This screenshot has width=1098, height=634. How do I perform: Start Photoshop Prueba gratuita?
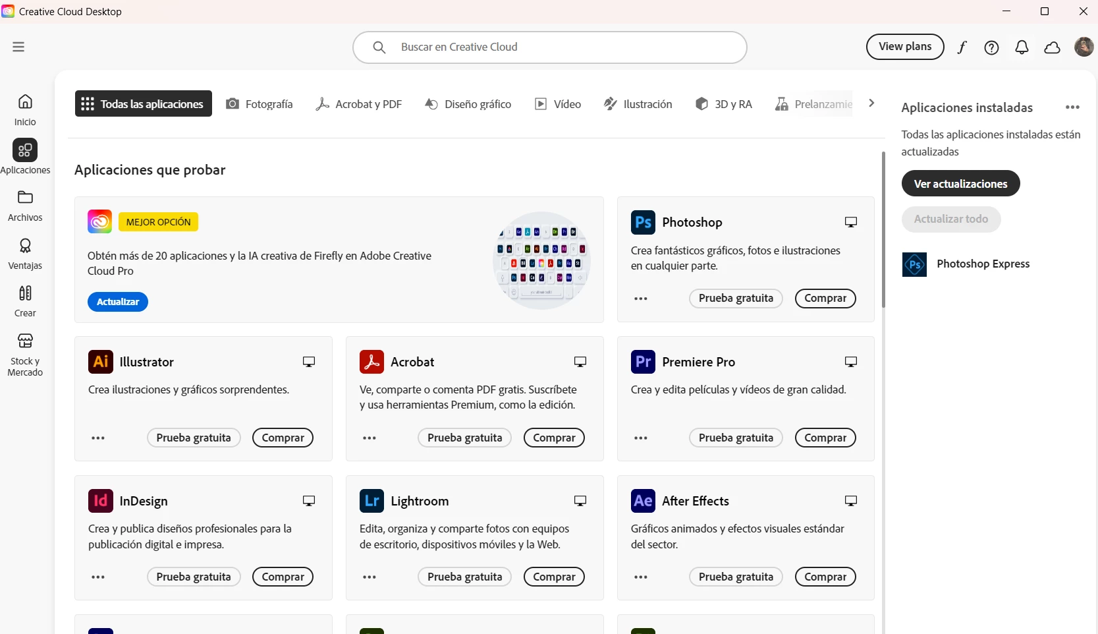[736, 299]
